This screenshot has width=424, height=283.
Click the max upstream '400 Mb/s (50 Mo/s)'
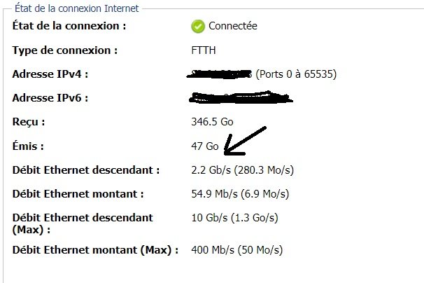[237, 249]
